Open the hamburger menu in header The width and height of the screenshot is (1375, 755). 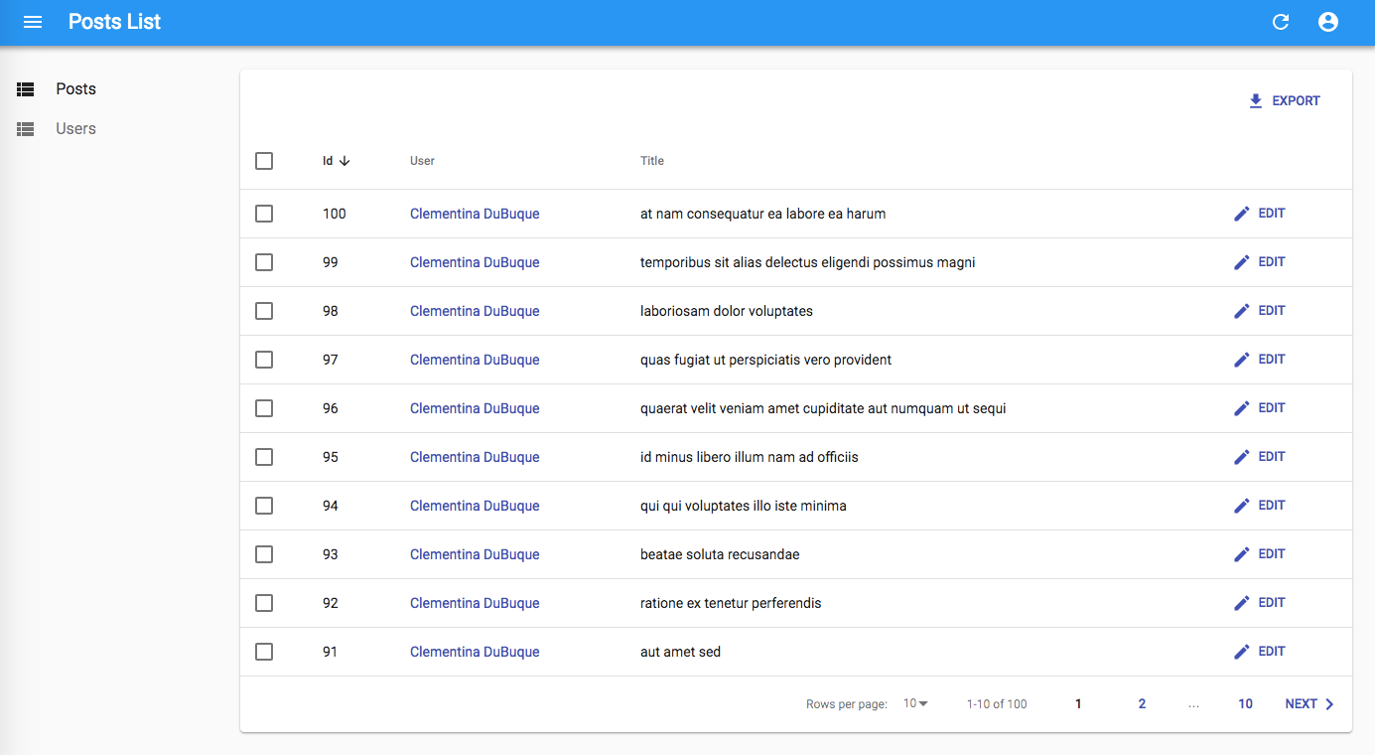pos(33,22)
